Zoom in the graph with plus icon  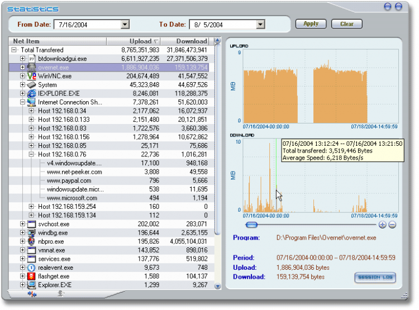[382, 225]
